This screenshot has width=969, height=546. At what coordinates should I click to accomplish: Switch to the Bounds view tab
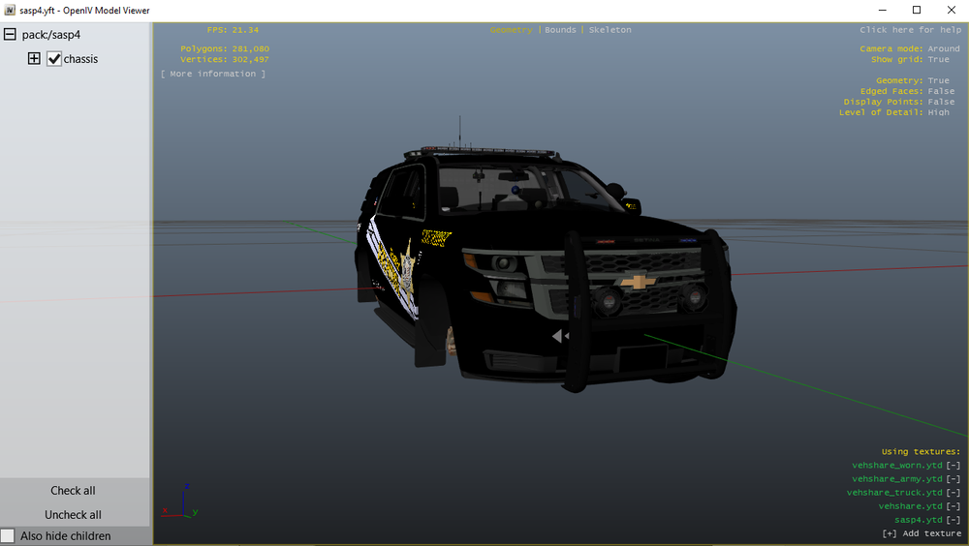point(560,30)
